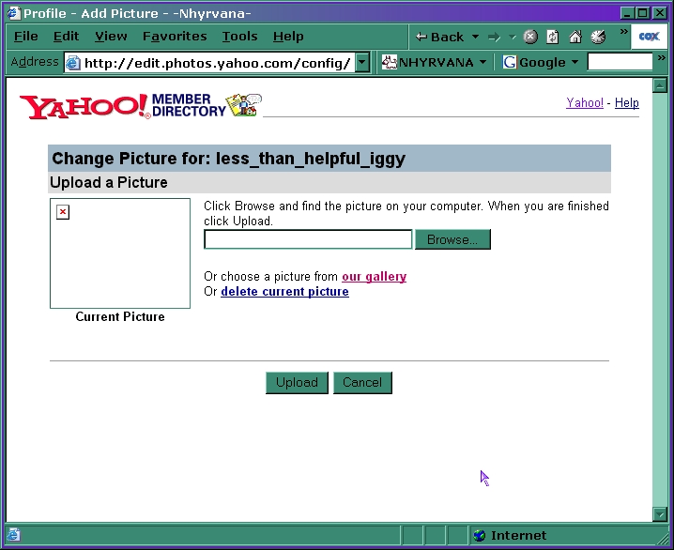
Task: Open the NHYRVANA toolbar dropdown
Action: click(x=435, y=63)
